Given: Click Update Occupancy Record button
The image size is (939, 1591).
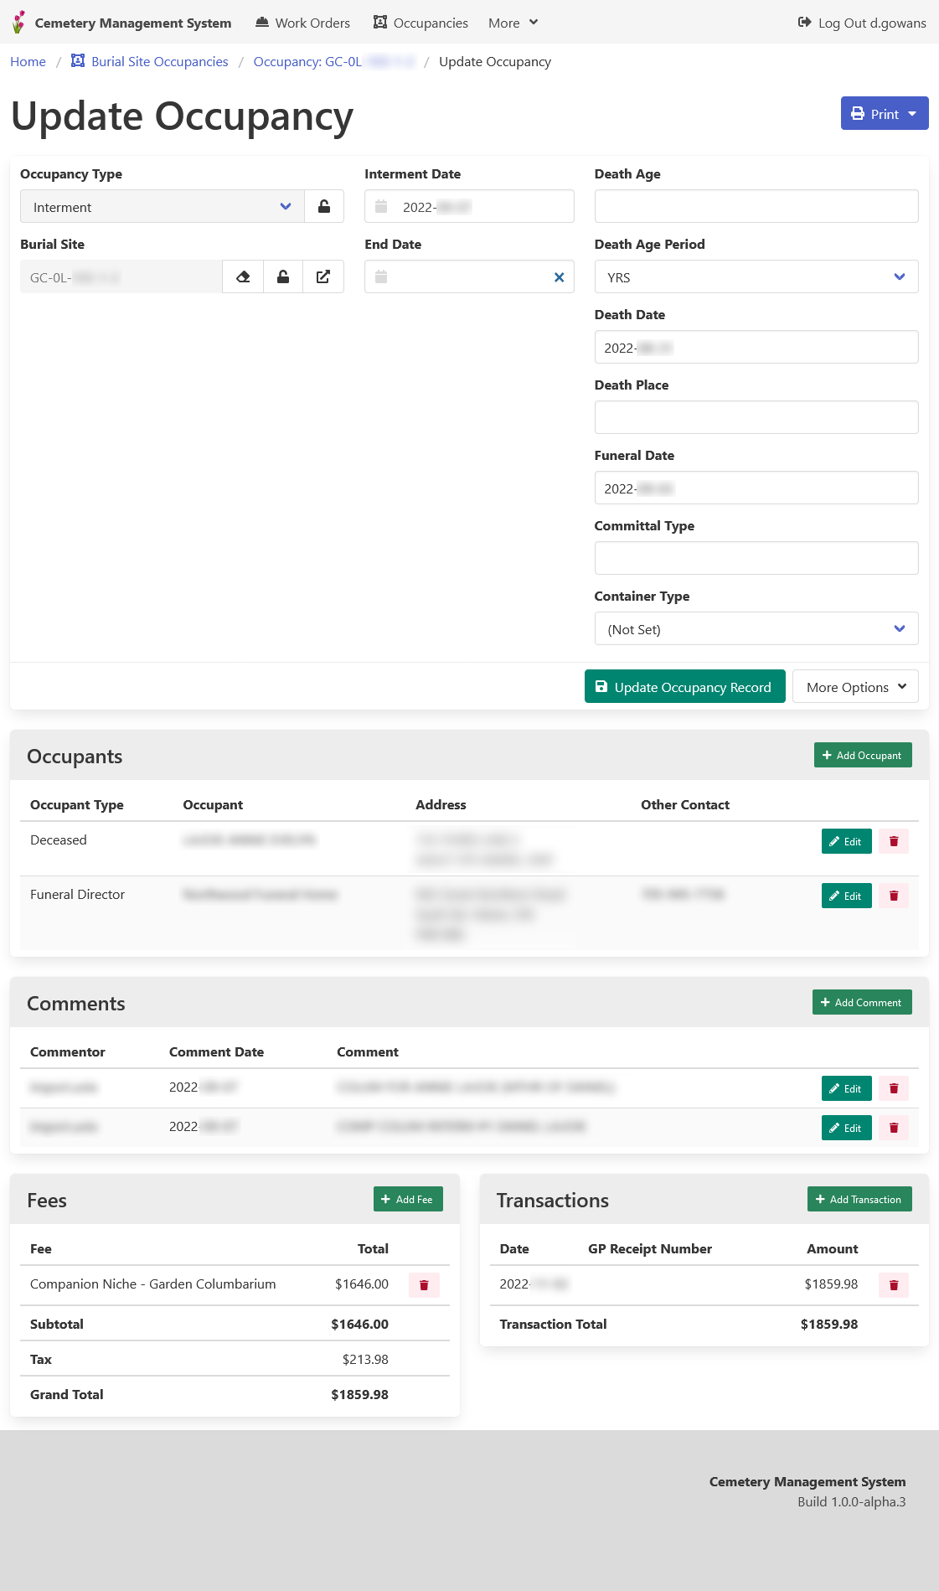Looking at the screenshot, I should (684, 687).
